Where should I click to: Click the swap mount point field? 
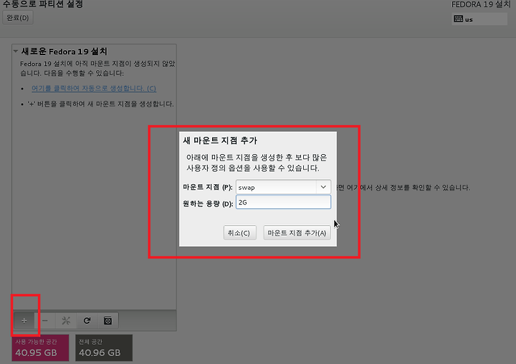[x=277, y=187]
